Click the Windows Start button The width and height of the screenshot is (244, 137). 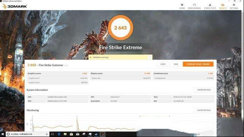(x=3, y=134)
